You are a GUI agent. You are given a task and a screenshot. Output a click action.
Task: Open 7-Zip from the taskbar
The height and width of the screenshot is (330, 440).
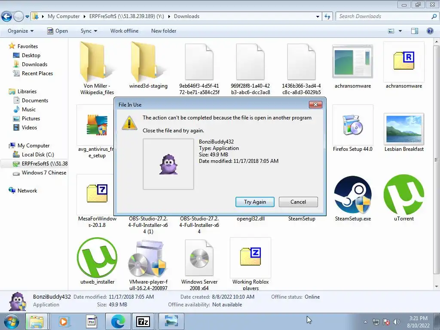[143, 321]
